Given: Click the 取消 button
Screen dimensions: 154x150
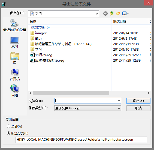Looking at the screenshot, I should pos(138,108).
